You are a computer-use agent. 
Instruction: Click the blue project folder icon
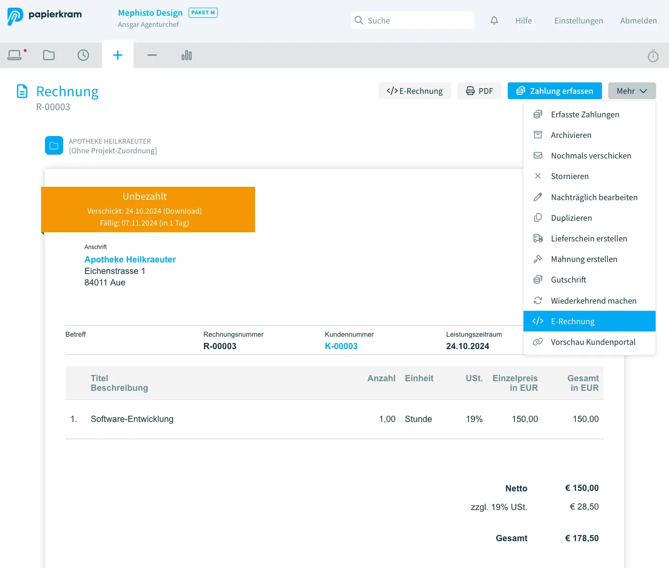point(54,146)
